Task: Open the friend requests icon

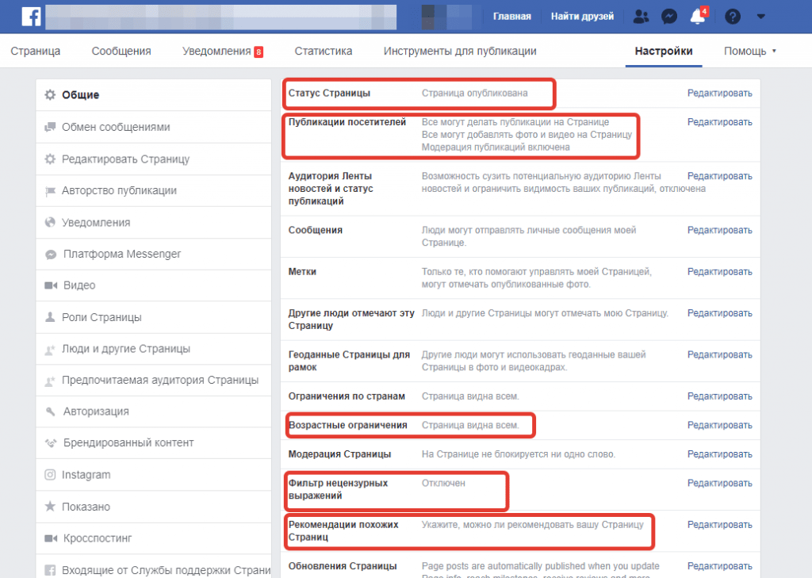Action: [x=642, y=17]
